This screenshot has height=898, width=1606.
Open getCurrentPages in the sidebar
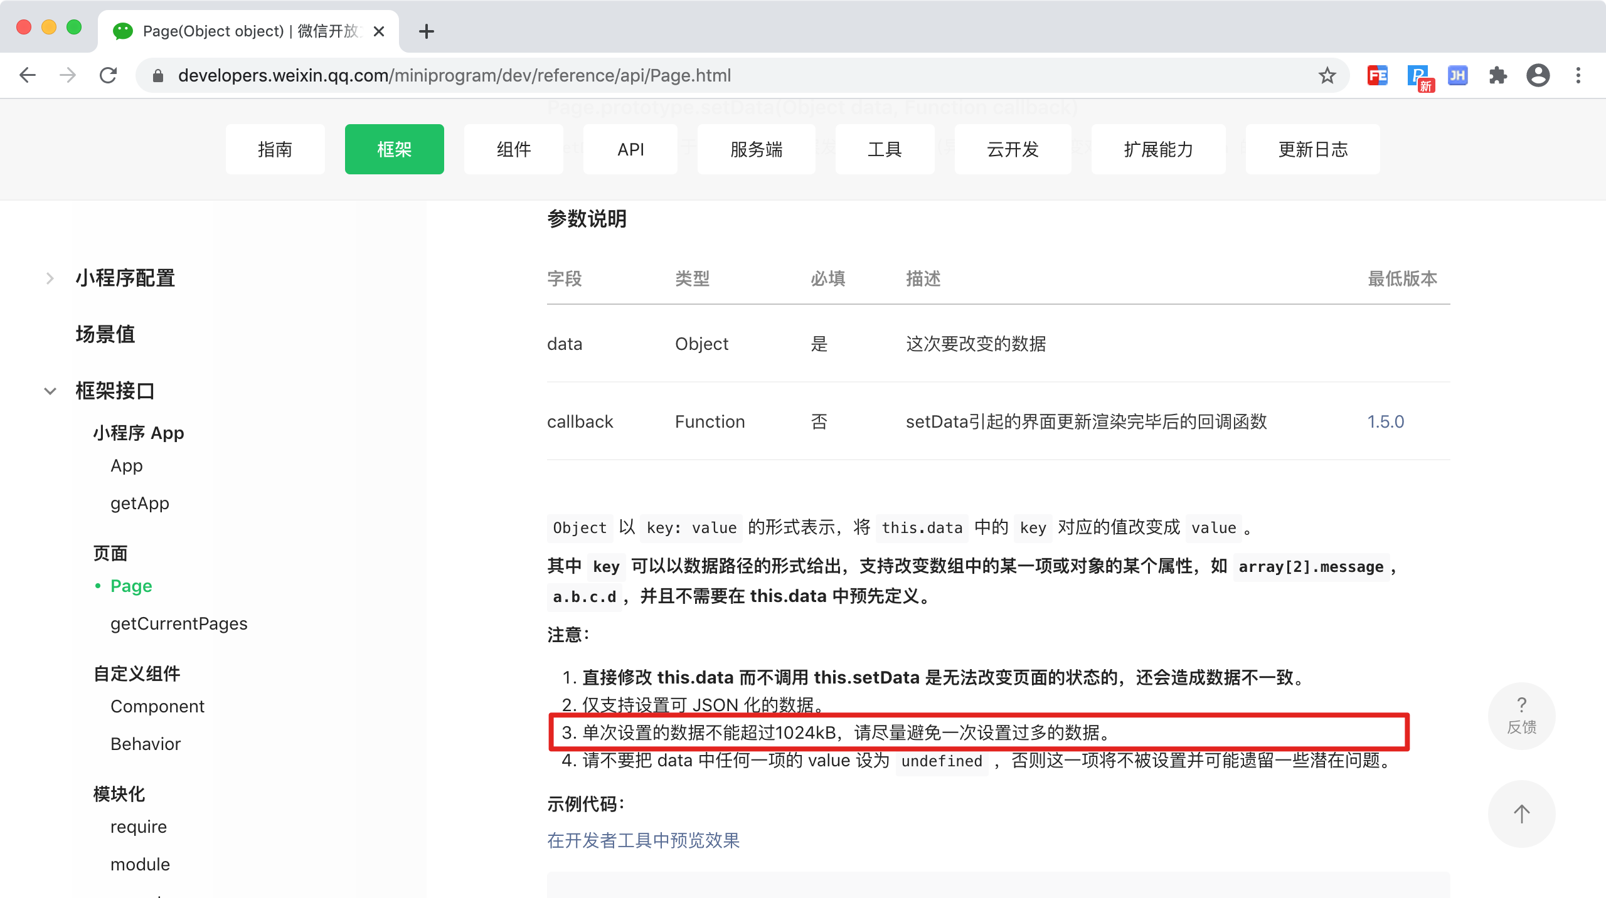point(179,623)
